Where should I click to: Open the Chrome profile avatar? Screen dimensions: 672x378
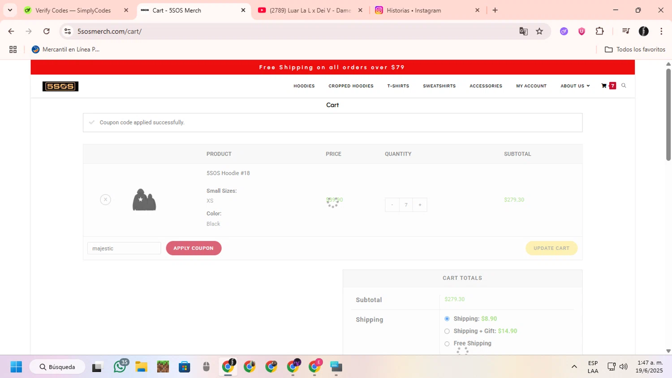[644, 31]
